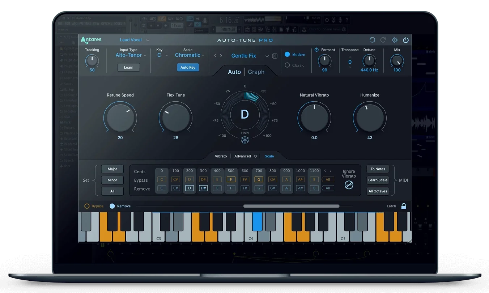The width and height of the screenshot is (489, 293).
Task: Open Gentle Fix preset dropdown arrow
Action: pyautogui.click(x=267, y=56)
